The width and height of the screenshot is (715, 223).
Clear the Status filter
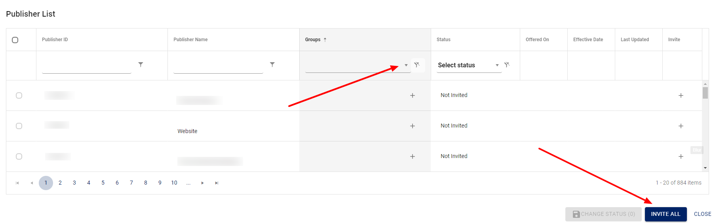click(507, 65)
